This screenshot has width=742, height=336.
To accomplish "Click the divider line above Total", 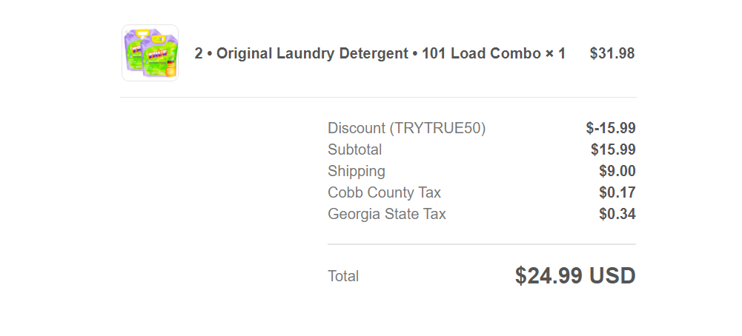I will (482, 244).
